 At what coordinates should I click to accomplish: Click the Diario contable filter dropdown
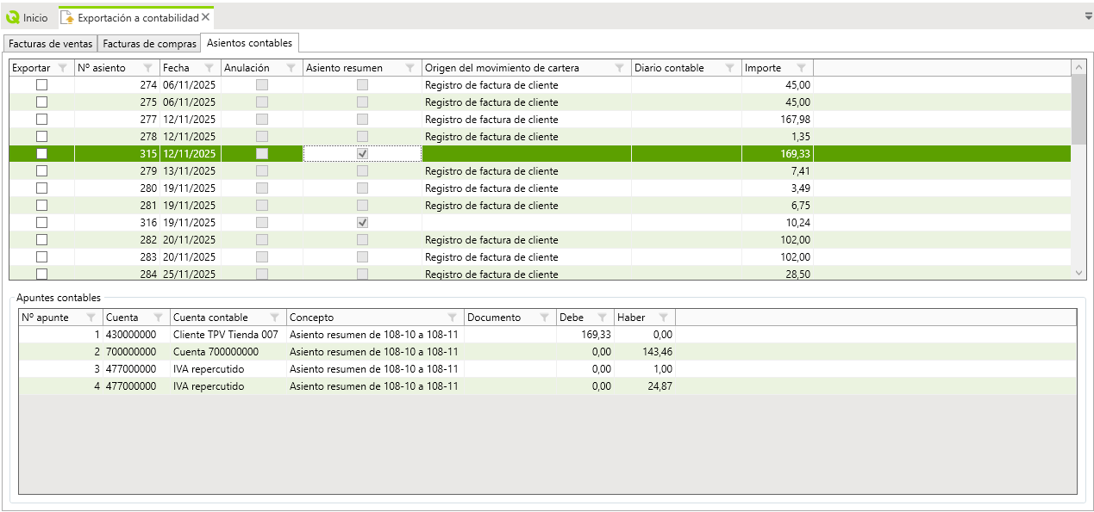pyautogui.click(x=729, y=68)
